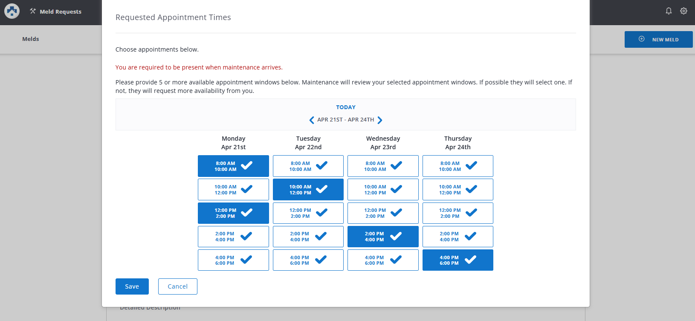Advance to next date range with right chevron
This screenshot has height=321, width=695.
click(379, 120)
